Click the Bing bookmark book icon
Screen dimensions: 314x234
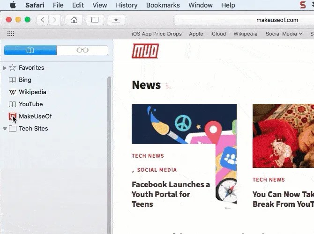pyautogui.click(x=12, y=80)
